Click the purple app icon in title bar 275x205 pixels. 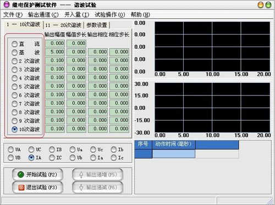coord(7,5)
